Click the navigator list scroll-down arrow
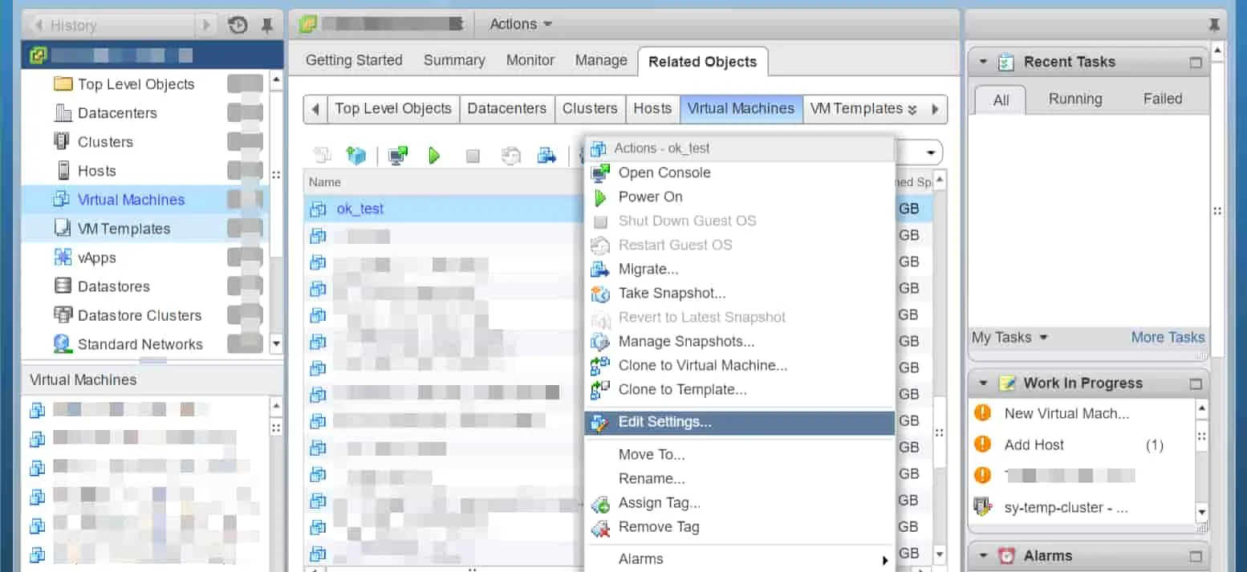Image resolution: width=1247 pixels, height=572 pixels. coord(276,344)
